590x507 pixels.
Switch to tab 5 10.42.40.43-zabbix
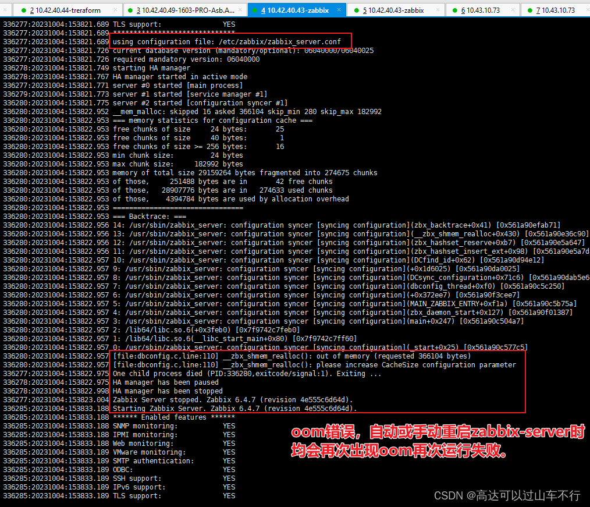tap(396, 10)
